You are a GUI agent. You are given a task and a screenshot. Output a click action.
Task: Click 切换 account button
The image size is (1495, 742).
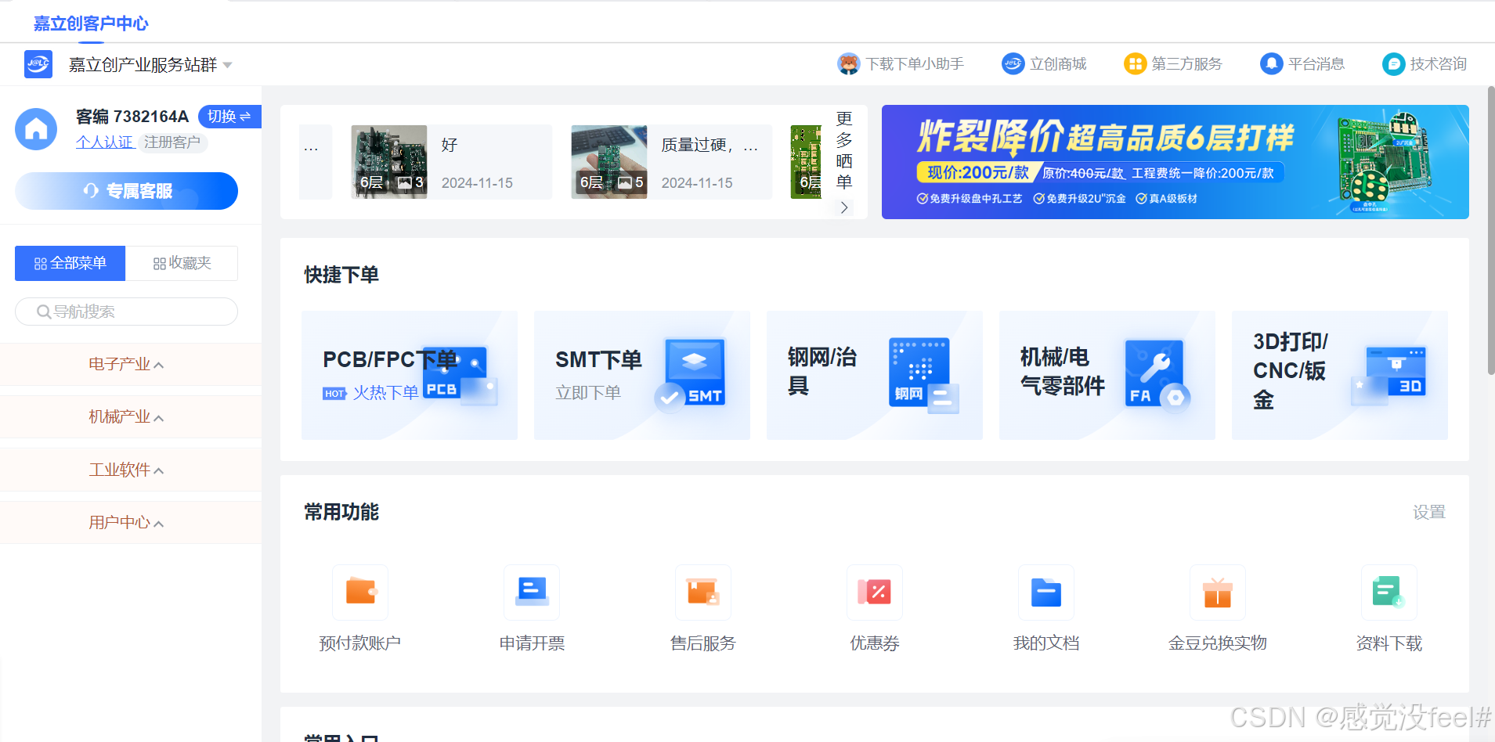coord(229,116)
